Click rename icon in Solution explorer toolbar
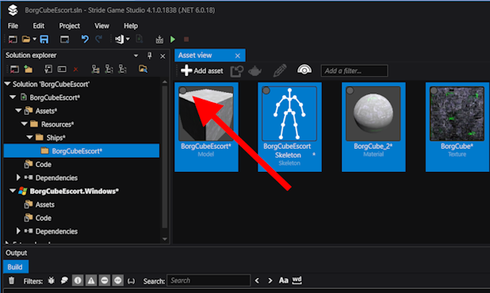The image size is (490, 293). click(62, 69)
